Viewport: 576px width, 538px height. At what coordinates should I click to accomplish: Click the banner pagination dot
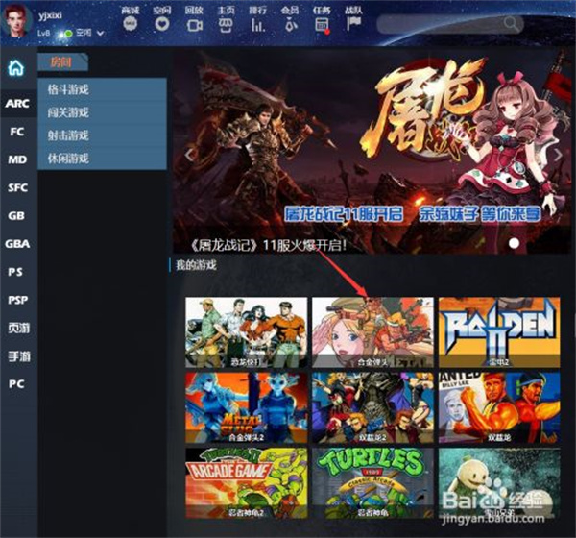[514, 243]
